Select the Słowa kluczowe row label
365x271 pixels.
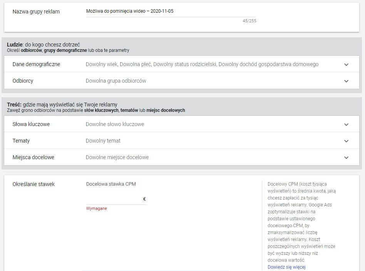(x=31, y=124)
